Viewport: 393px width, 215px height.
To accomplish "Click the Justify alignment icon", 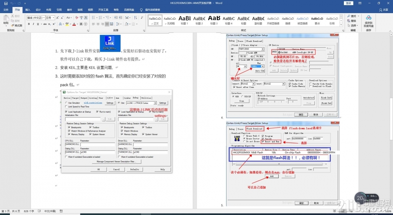I will (107, 24).
